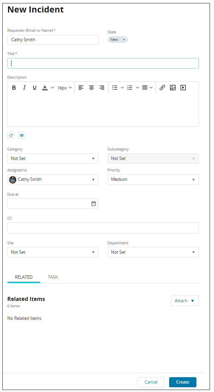This screenshot has height=392, width=214.
Task: Switch to the TASK tab
Action: click(x=53, y=277)
